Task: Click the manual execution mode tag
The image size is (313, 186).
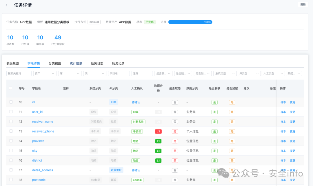Action: coord(94,22)
